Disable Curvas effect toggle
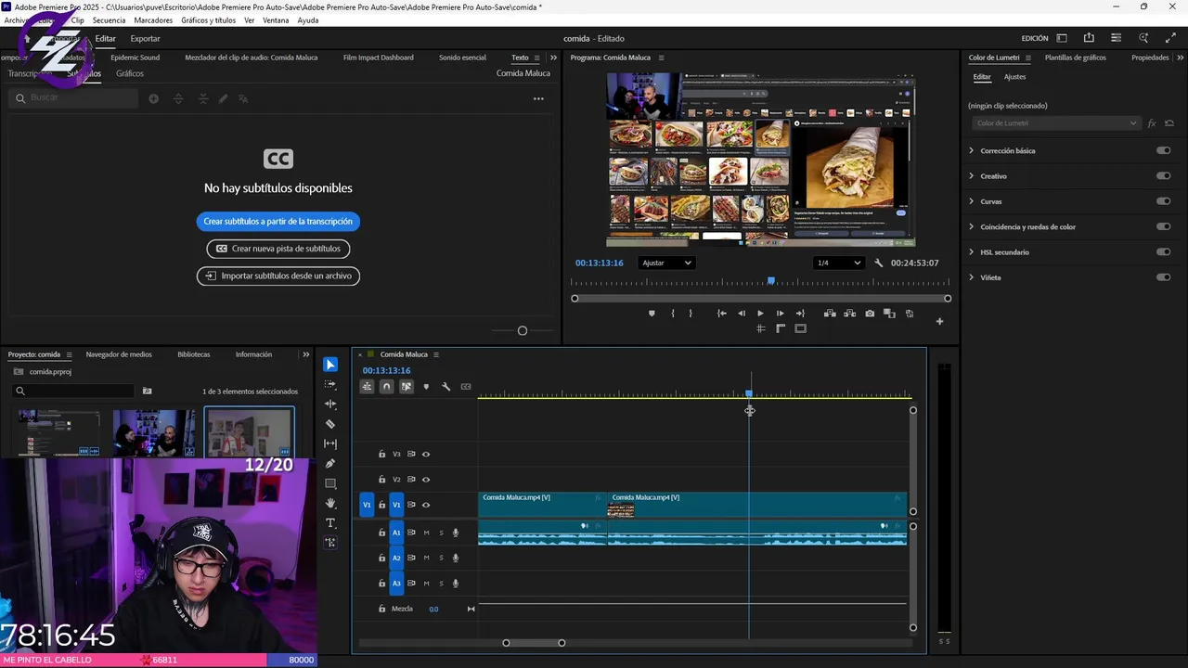This screenshot has height=668, width=1188. click(1163, 201)
